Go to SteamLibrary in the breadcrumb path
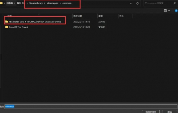Viewport: 178px width, 113px height. [36, 3]
